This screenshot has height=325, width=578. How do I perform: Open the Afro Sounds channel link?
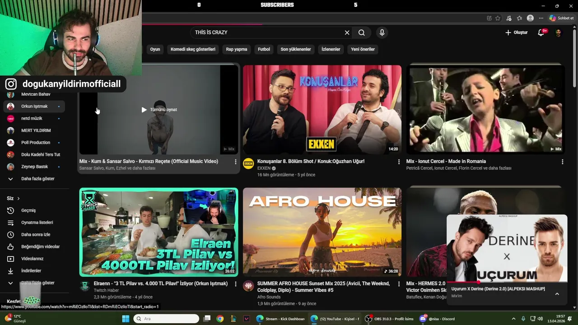click(269, 297)
